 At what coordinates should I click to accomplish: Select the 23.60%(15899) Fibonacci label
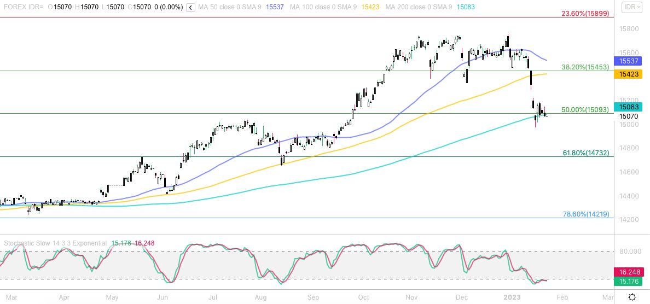pos(585,13)
